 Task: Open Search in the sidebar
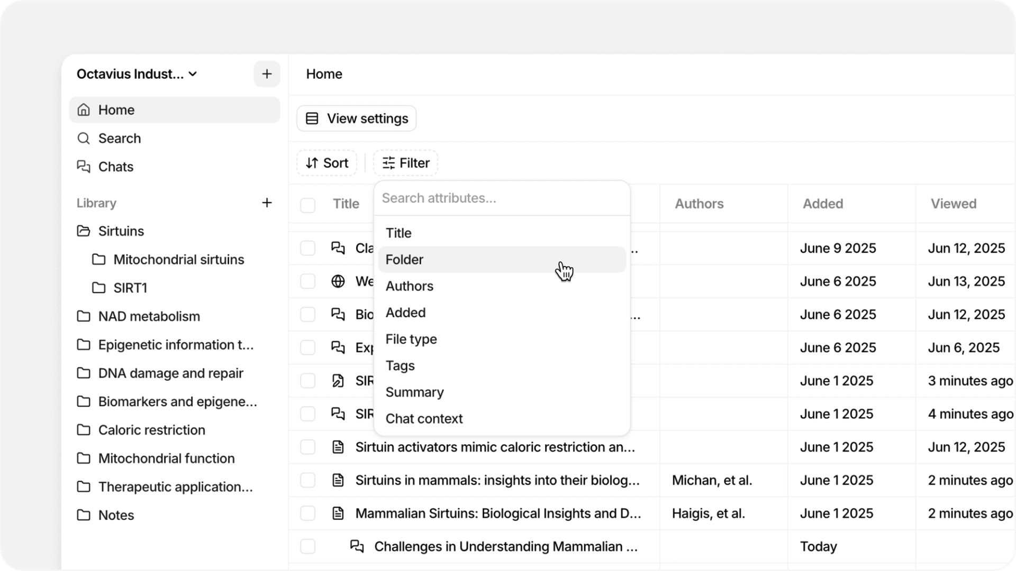(175, 139)
